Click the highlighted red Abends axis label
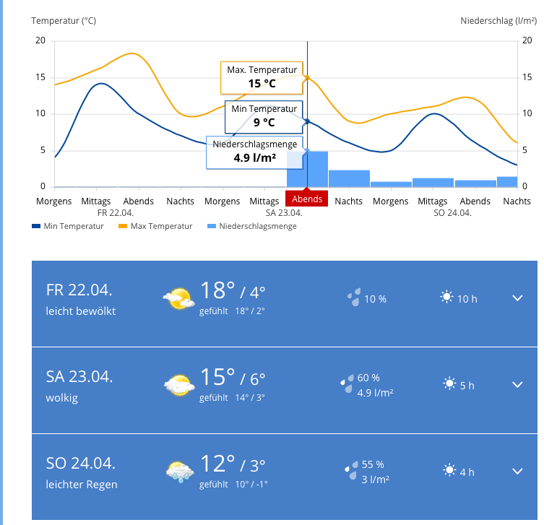Viewport: 544px width, 525px height. point(307,200)
